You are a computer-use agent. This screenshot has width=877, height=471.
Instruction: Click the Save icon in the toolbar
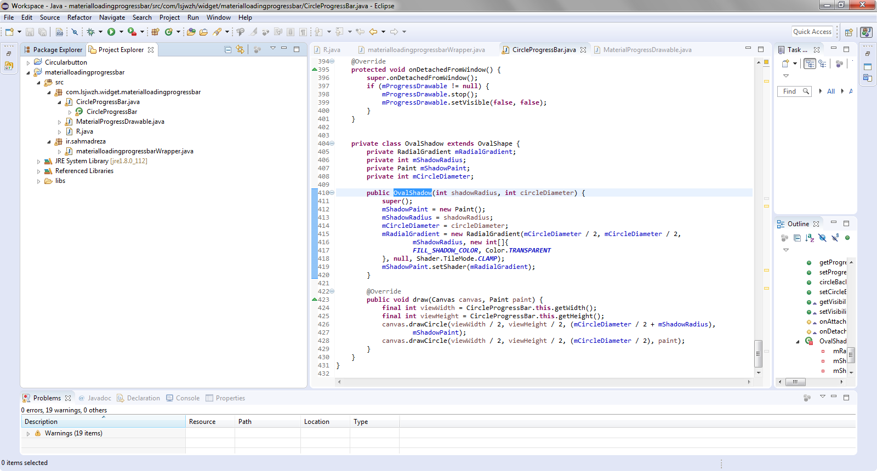coord(30,32)
